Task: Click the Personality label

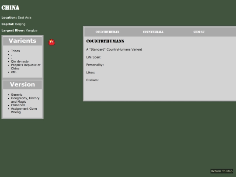Action: pyautogui.click(x=95, y=65)
